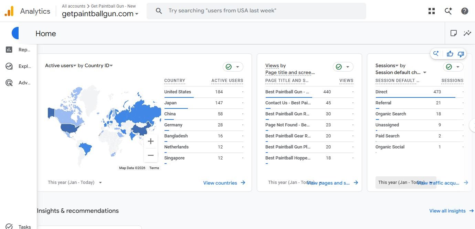Open the Session default channel dimension dropdown
This screenshot has height=229, width=475.
point(401,72)
